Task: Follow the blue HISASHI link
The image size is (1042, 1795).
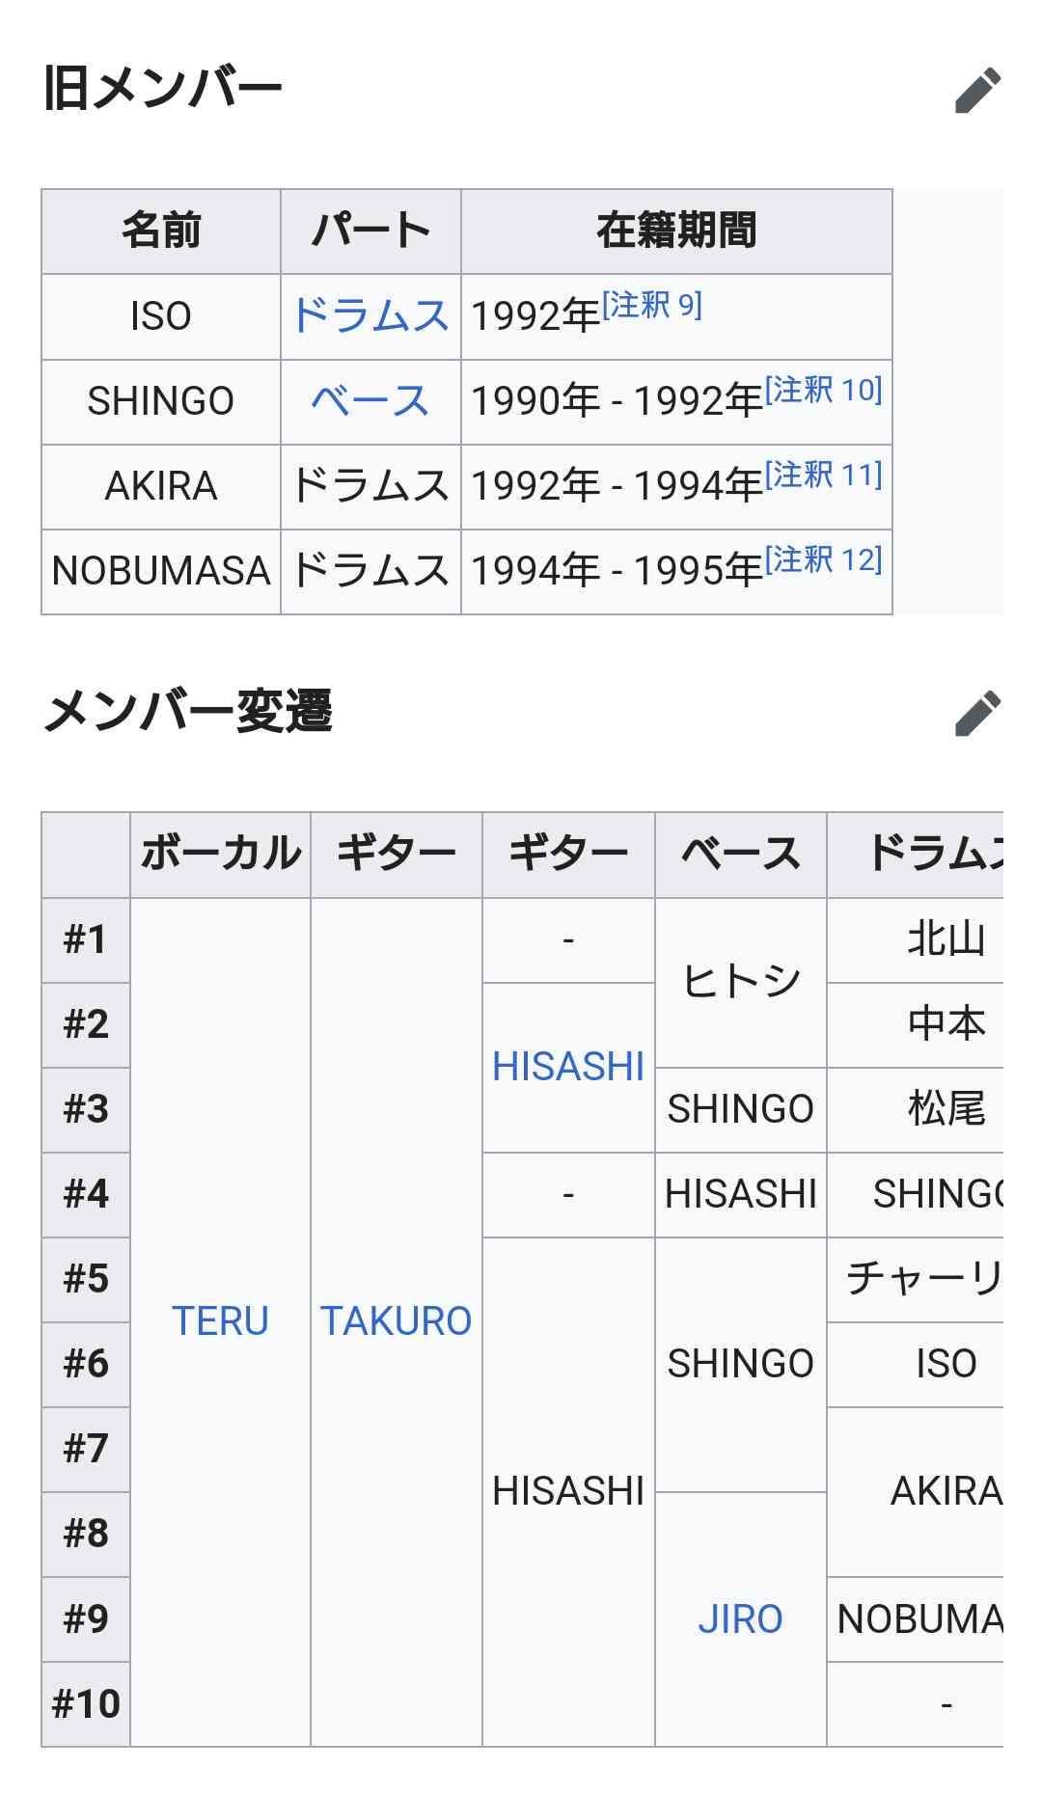Action: point(568,1067)
